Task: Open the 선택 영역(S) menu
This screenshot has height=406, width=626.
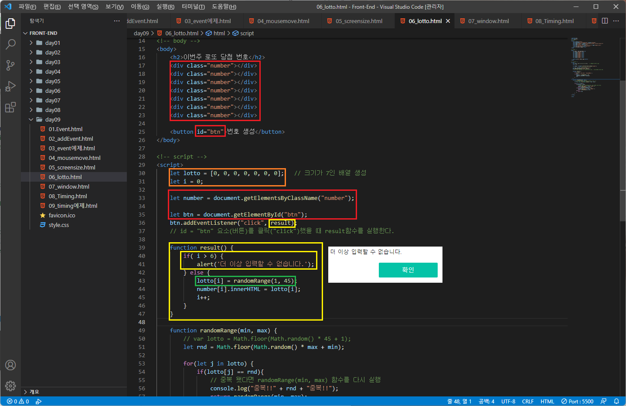Action: 83,7
